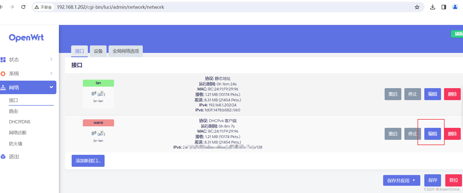This screenshot has width=463, height=193.
Task: Click the browser address bar URL
Action: 110,7
